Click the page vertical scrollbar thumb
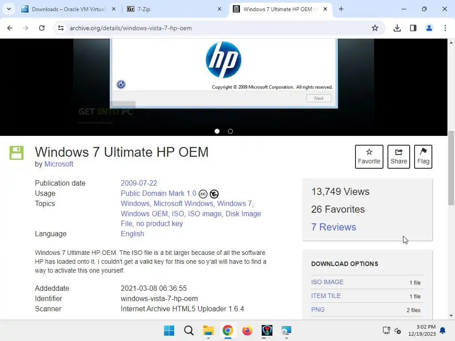Image resolution: width=455 pixels, height=341 pixels. click(x=451, y=168)
